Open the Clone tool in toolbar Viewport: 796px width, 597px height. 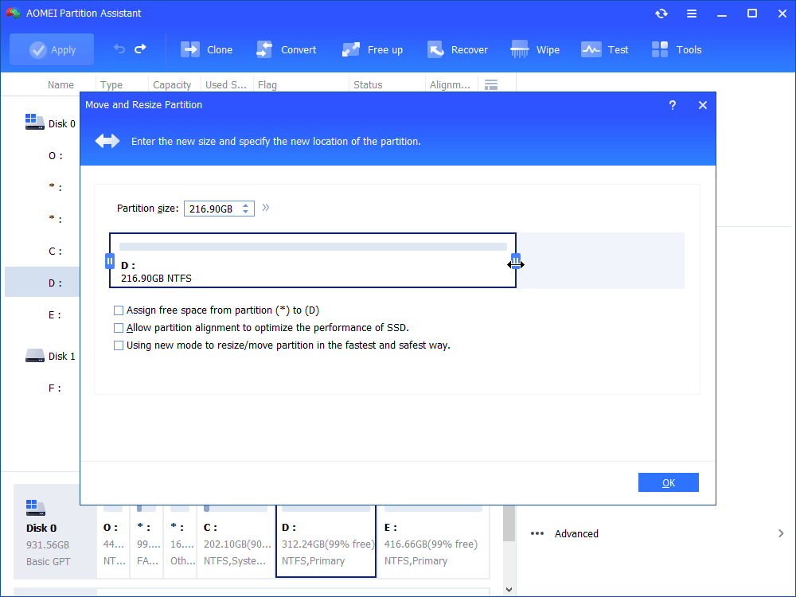pos(206,49)
